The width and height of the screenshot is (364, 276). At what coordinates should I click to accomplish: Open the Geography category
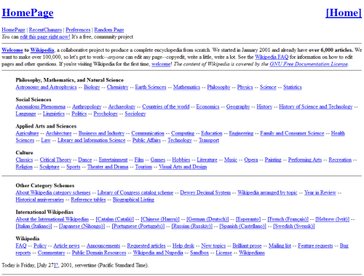point(238,106)
